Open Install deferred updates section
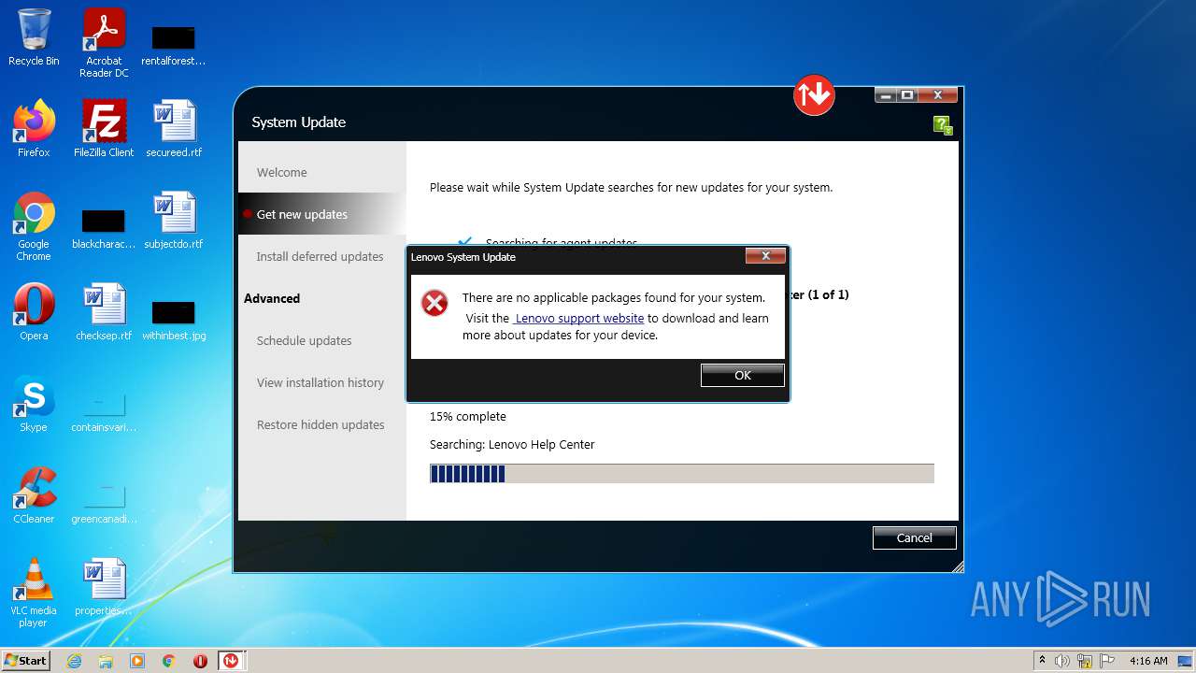The height and width of the screenshot is (673, 1196). [320, 256]
